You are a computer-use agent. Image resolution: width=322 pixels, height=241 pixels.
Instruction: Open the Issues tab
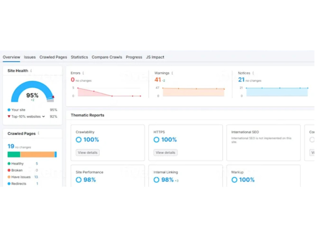(x=30, y=57)
